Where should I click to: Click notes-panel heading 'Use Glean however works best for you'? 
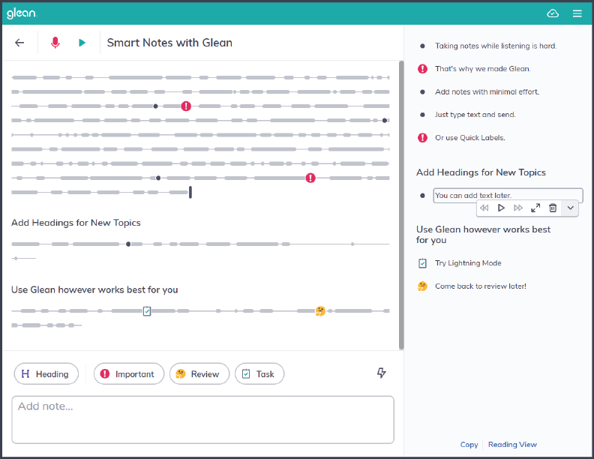tap(483, 235)
